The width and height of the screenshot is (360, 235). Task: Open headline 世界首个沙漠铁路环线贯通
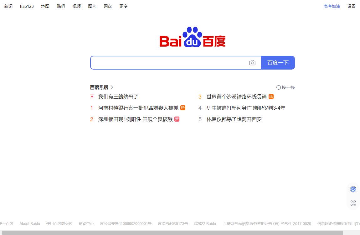[237, 97]
